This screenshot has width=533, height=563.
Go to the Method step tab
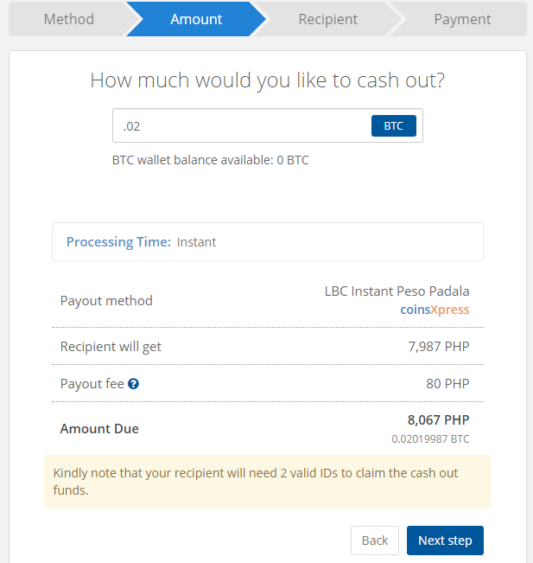coord(69,19)
